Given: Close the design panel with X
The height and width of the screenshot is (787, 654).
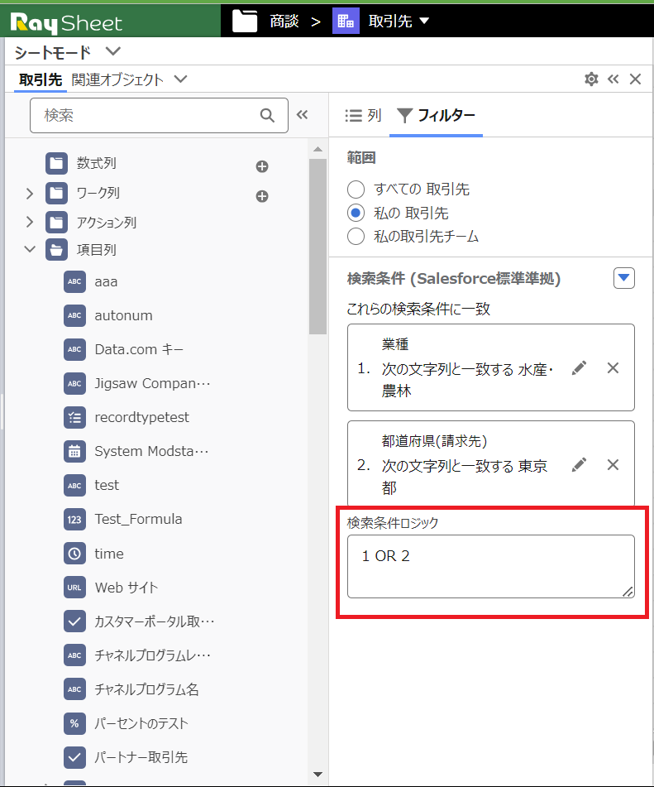Looking at the screenshot, I should (x=636, y=79).
